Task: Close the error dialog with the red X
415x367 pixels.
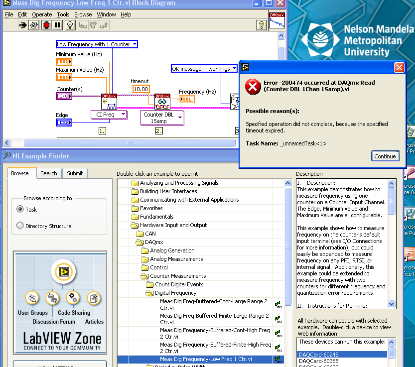Action: 399,67
